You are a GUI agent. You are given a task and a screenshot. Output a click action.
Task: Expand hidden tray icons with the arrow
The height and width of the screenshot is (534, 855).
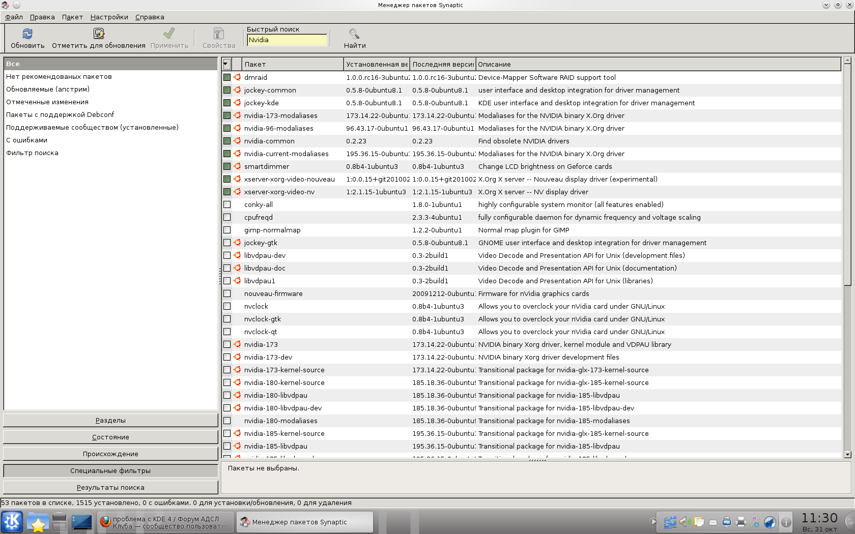653,522
